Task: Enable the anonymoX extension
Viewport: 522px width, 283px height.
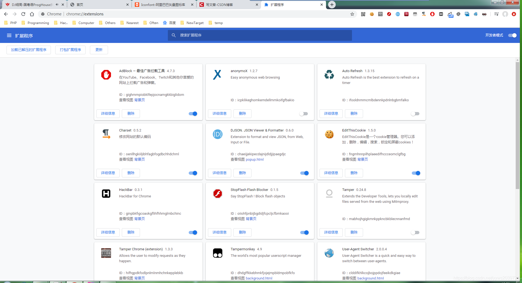Action: coord(304,113)
